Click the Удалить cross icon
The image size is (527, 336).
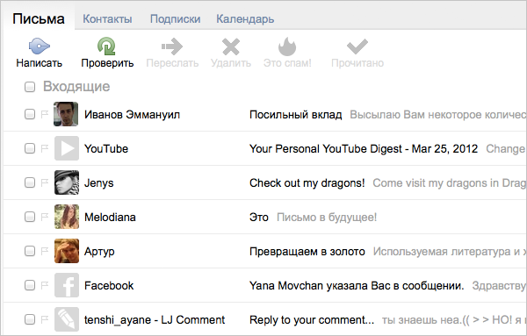click(x=231, y=46)
